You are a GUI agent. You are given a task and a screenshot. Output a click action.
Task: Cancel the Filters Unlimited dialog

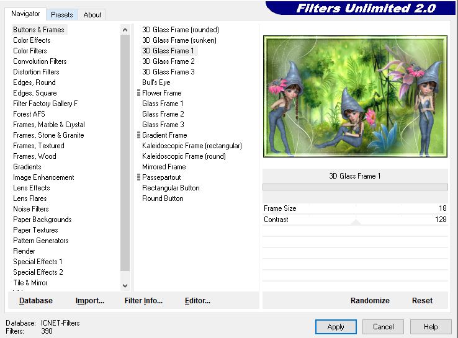coord(384,327)
